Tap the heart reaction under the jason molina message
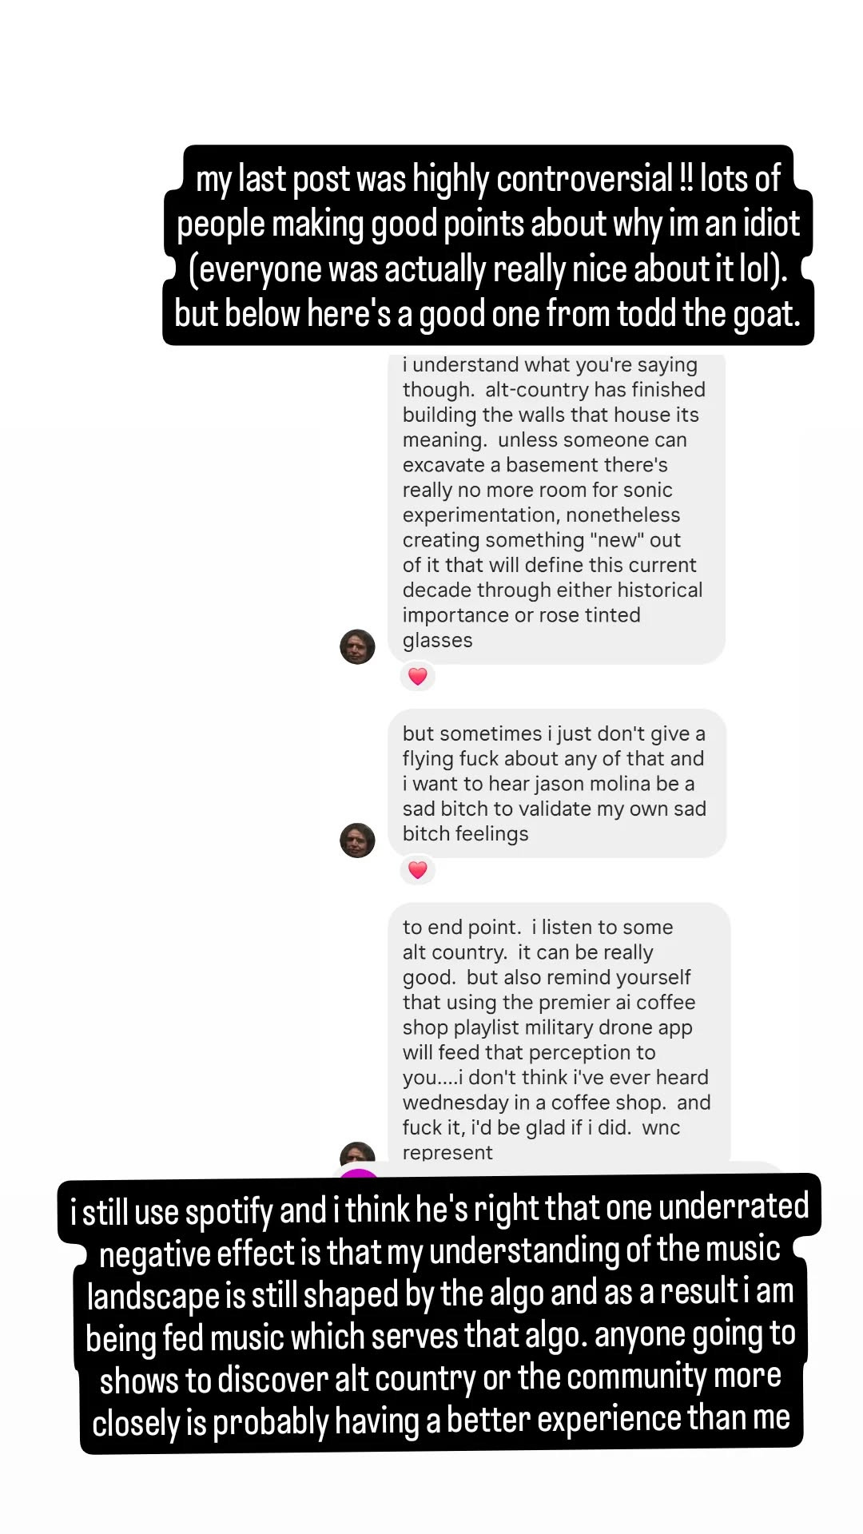The width and height of the screenshot is (863, 1534). 417,870
